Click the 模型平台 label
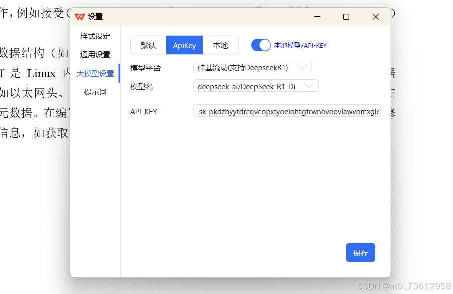The height and width of the screenshot is (294, 453). [x=145, y=68]
